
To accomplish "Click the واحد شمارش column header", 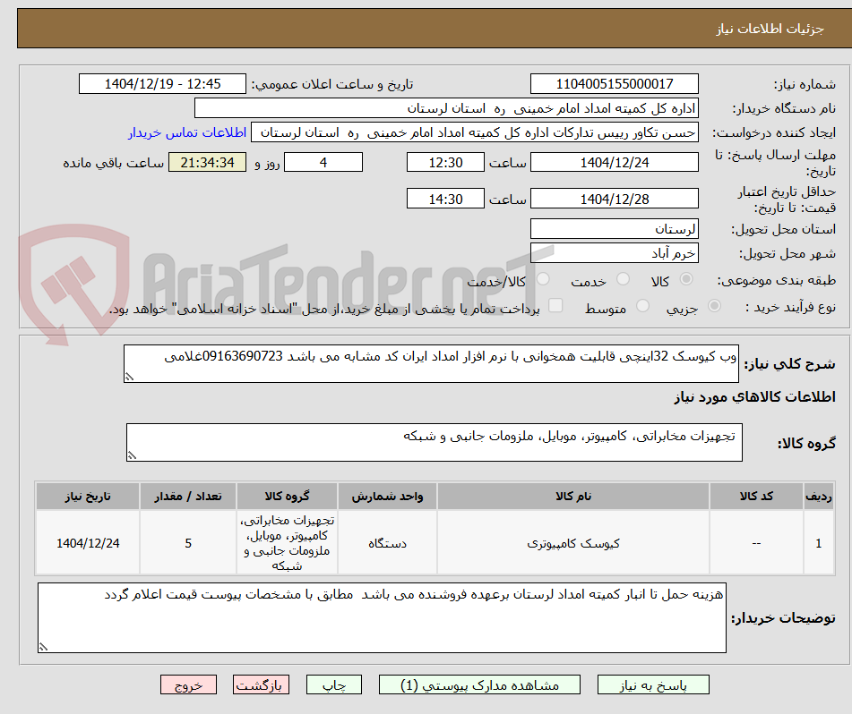I will pyautogui.click(x=387, y=497).
